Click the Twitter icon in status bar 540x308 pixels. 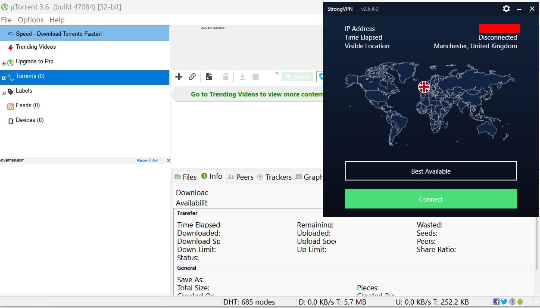pyautogui.click(x=504, y=302)
